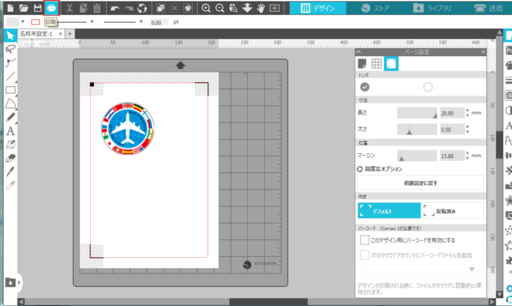Create a new document with the New icon
The height and width of the screenshot is (306, 512).
coord(10,8)
